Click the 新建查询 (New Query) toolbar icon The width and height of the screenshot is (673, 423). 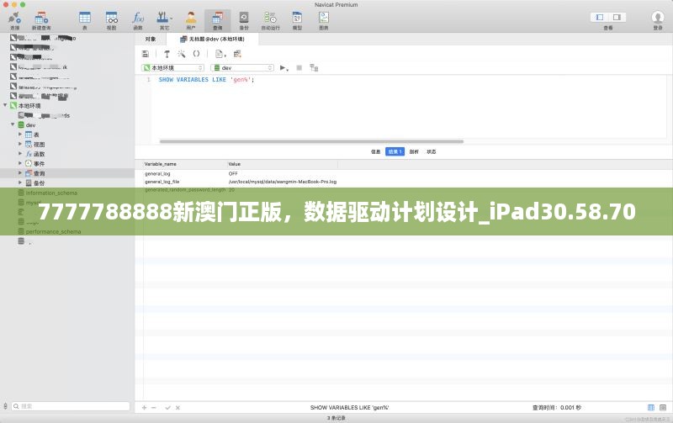tap(41, 20)
